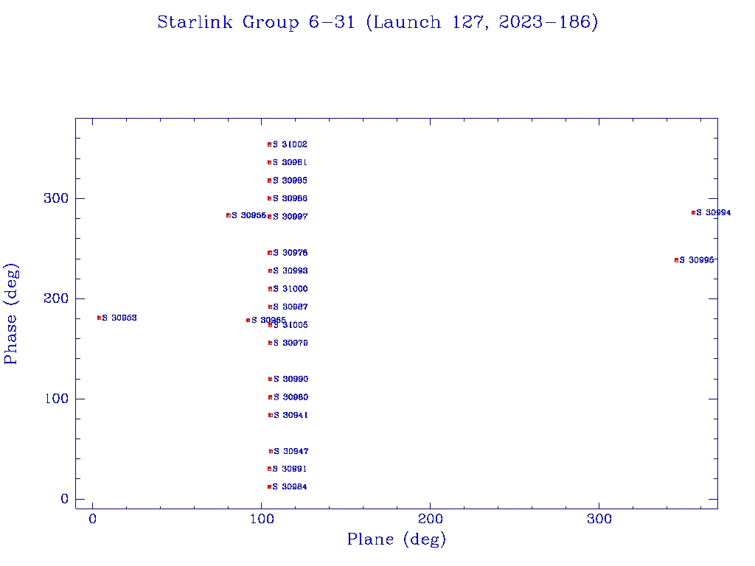Select the "S 30979" satellite label
The image size is (755, 566).
(x=290, y=343)
